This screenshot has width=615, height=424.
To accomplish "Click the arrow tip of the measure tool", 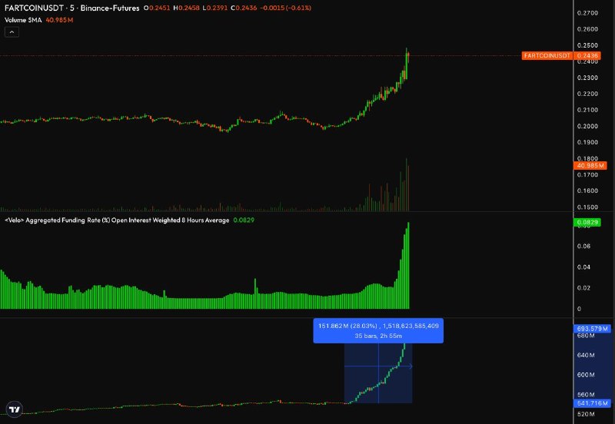I will [413, 366].
